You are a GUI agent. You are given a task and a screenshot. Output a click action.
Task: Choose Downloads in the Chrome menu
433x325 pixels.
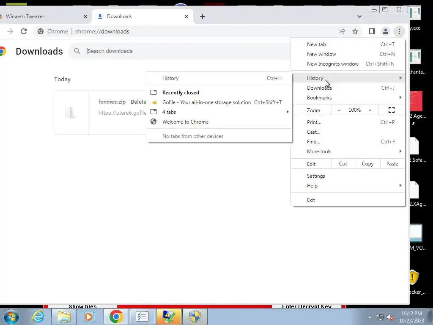click(x=348, y=88)
